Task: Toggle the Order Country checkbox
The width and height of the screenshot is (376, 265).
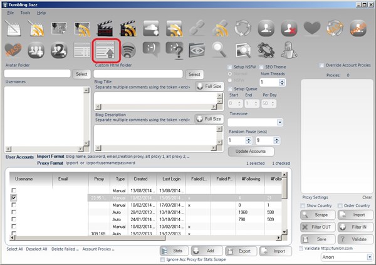Action: point(340,205)
